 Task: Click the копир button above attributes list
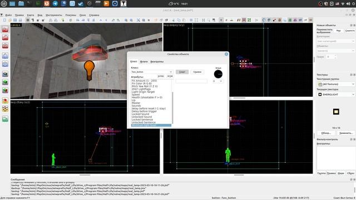pos(161,76)
